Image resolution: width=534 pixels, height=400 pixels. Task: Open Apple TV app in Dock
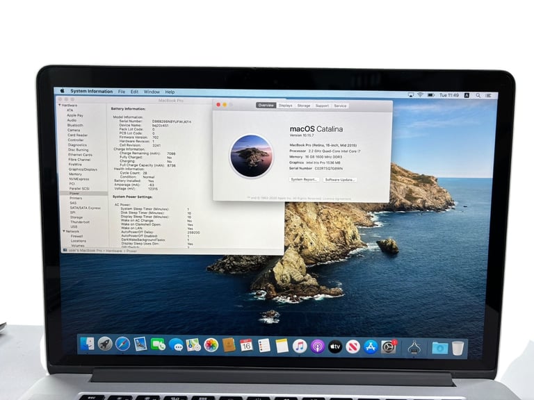335,347
